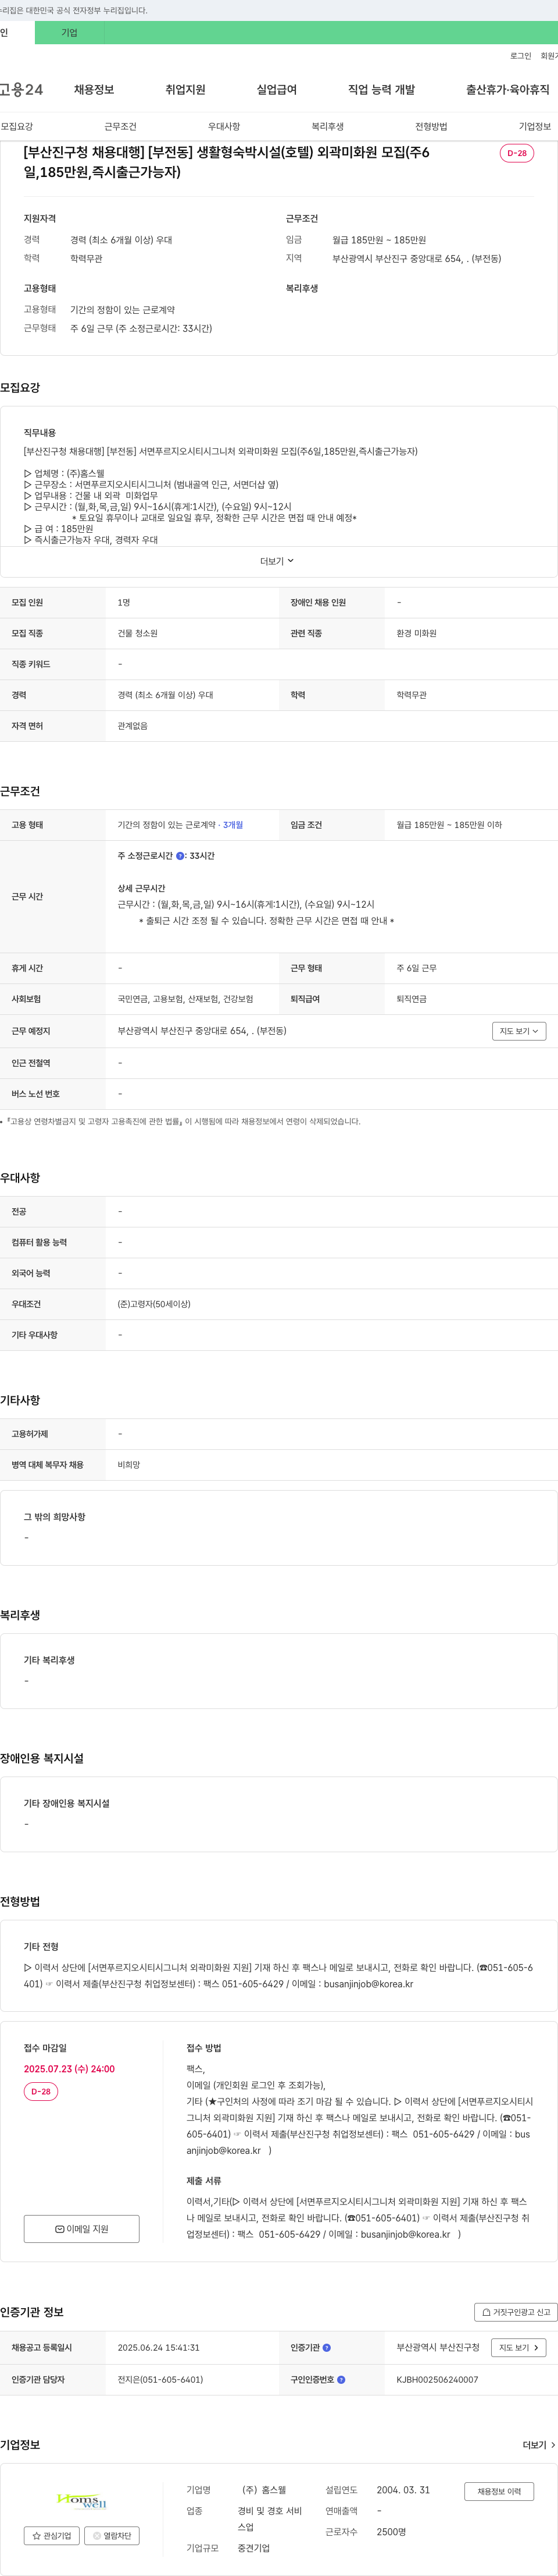Open the 지도 보기 button beside 부산진구청
Viewport: 558px width, 2576px height.
coord(519,2348)
